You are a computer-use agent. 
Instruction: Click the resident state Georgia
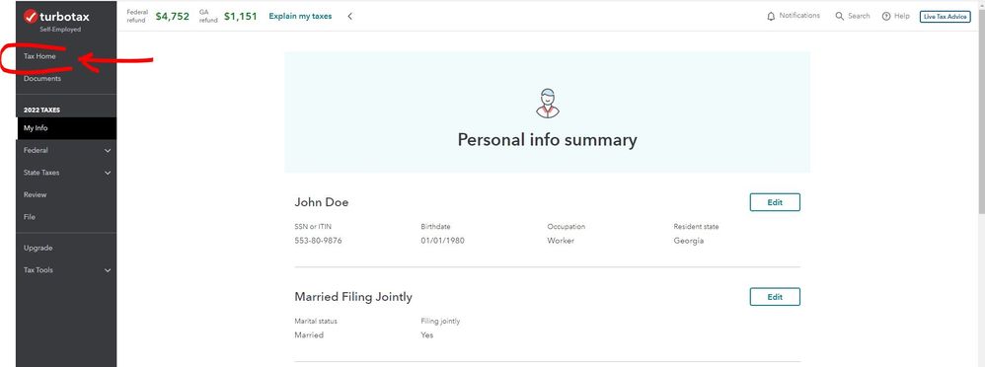pyautogui.click(x=689, y=241)
